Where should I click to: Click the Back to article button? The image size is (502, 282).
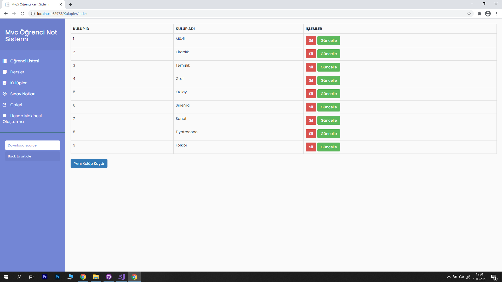pos(33,156)
